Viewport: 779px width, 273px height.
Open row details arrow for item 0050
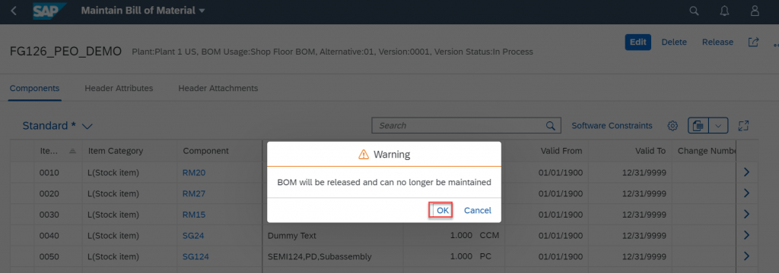(x=746, y=256)
